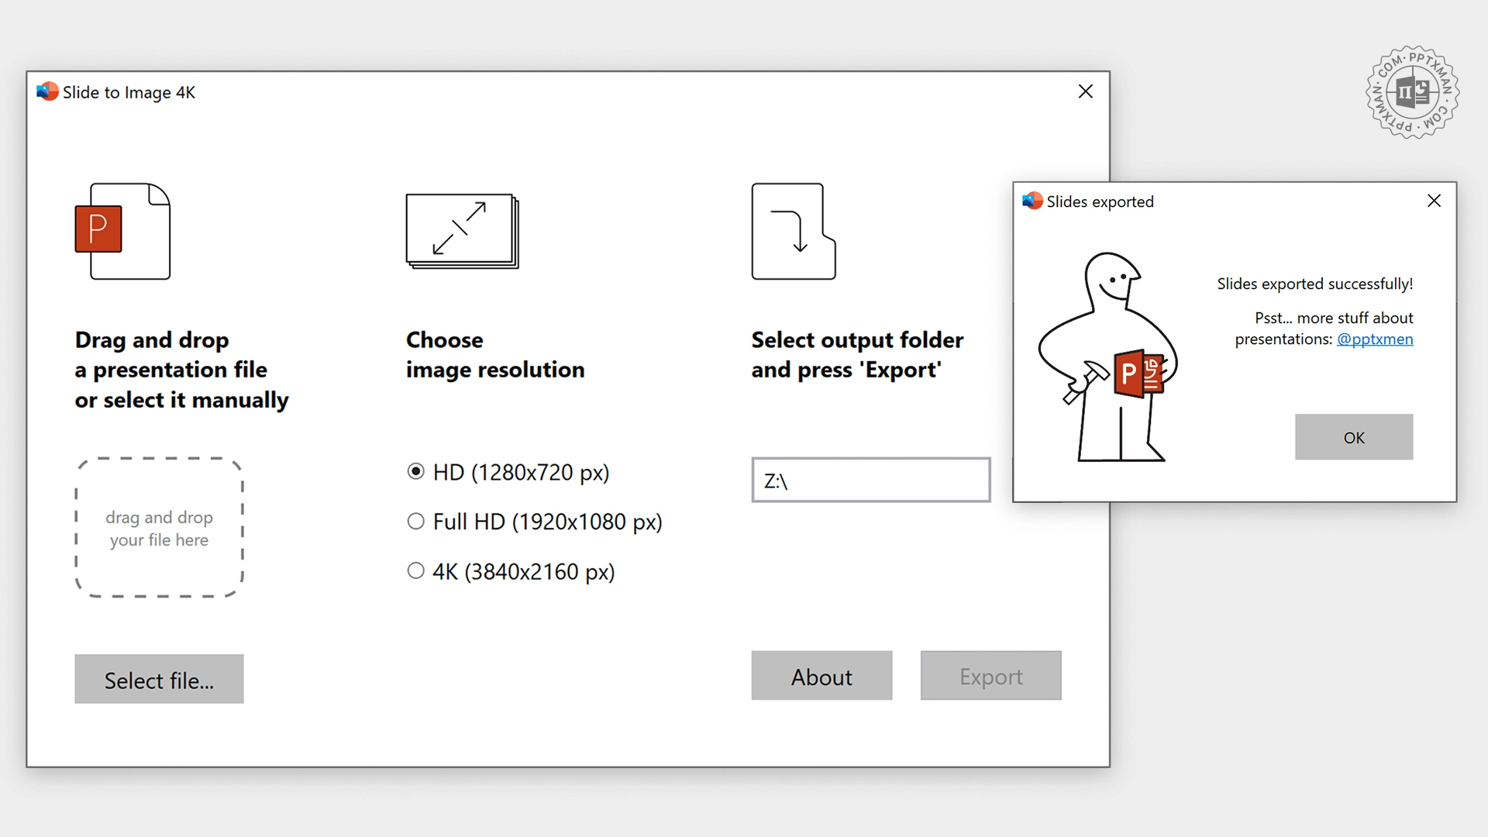Open the About dialog
Image resolution: width=1488 pixels, height=837 pixels.
tap(821, 676)
